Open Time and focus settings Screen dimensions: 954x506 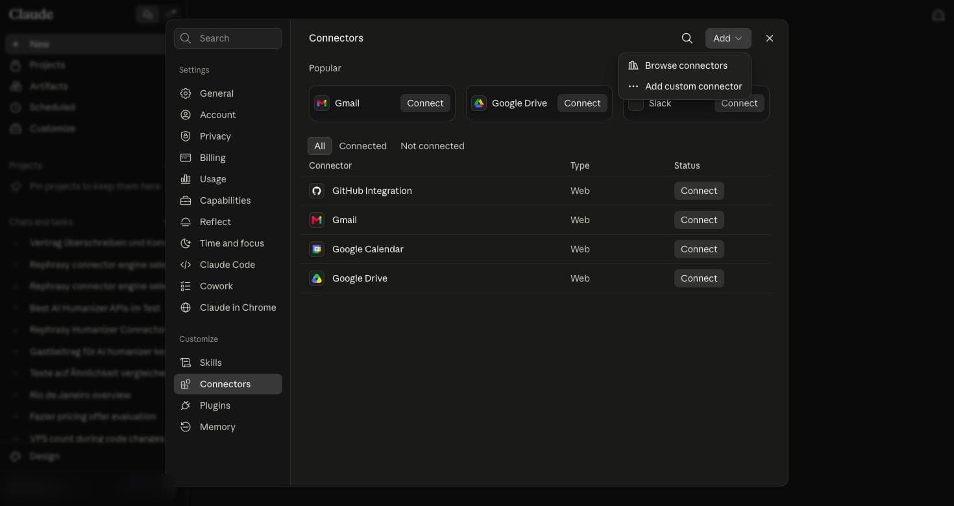point(228,243)
